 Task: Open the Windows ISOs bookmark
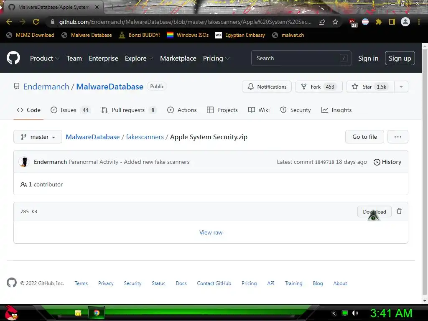pyautogui.click(x=188, y=35)
